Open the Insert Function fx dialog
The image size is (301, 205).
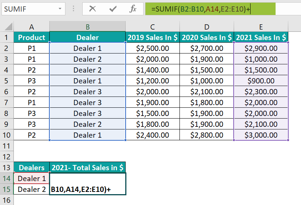click(133, 9)
